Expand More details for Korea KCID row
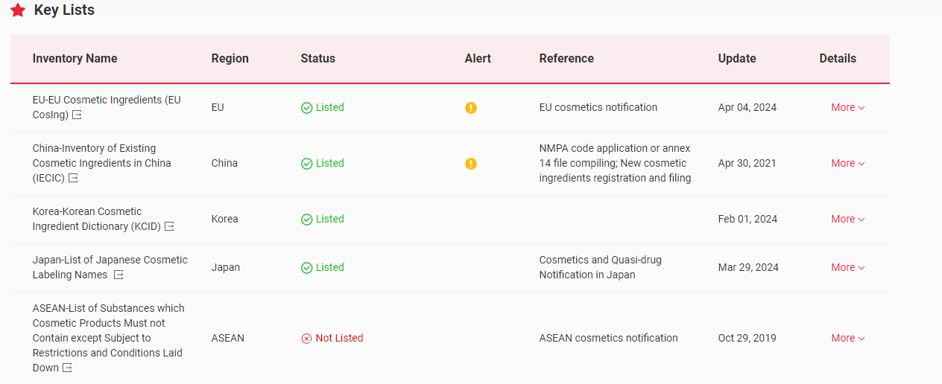Screen dimensions: 942x384 847,219
